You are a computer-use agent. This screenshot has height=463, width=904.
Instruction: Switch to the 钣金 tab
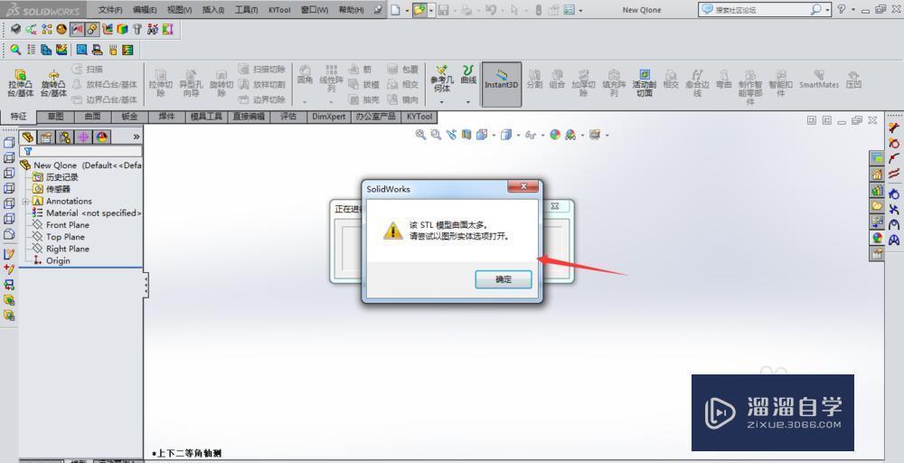point(129,117)
